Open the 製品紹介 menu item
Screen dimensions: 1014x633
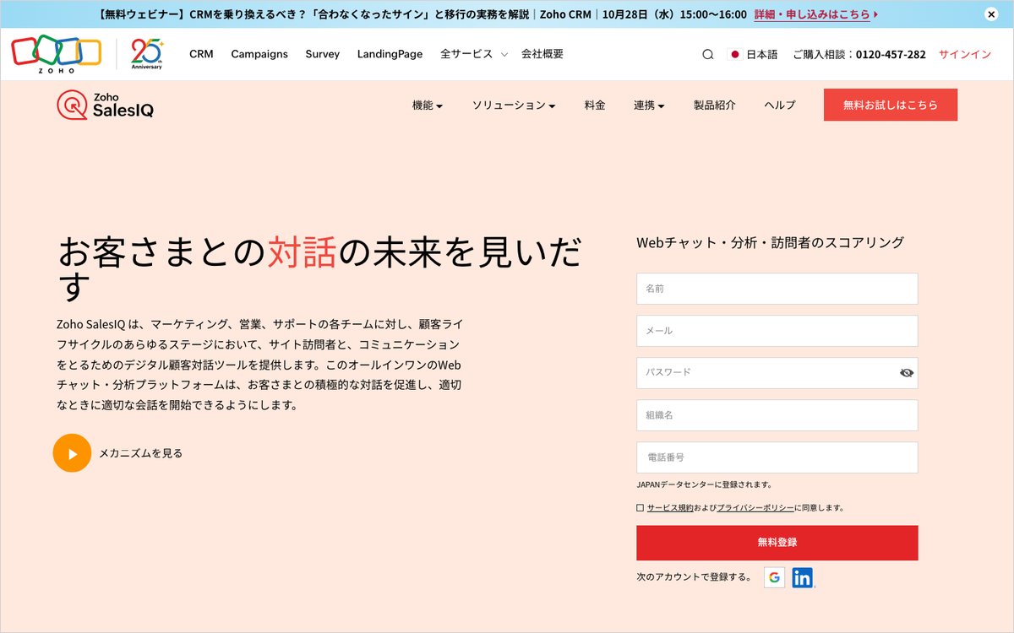[x=715, y=105]
